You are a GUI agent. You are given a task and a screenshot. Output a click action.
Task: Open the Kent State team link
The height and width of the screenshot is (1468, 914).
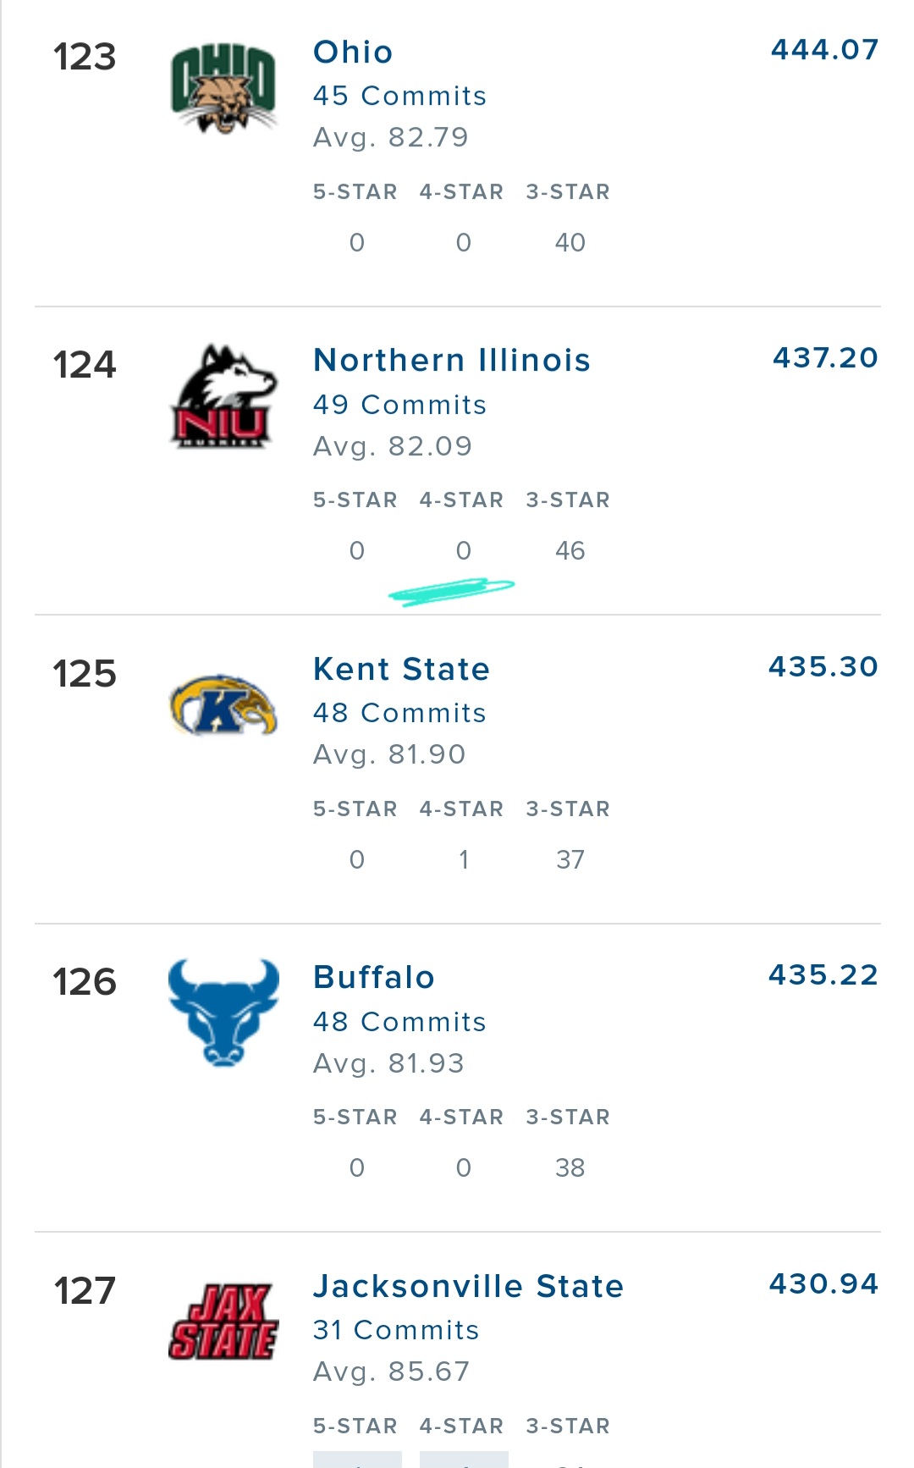click(x=401, y=670)
